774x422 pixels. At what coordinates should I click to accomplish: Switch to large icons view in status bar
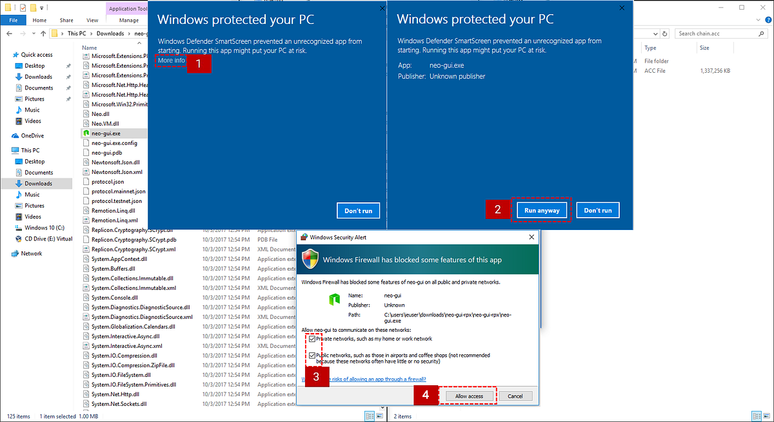pyautogui.click(x=767, y=416)
